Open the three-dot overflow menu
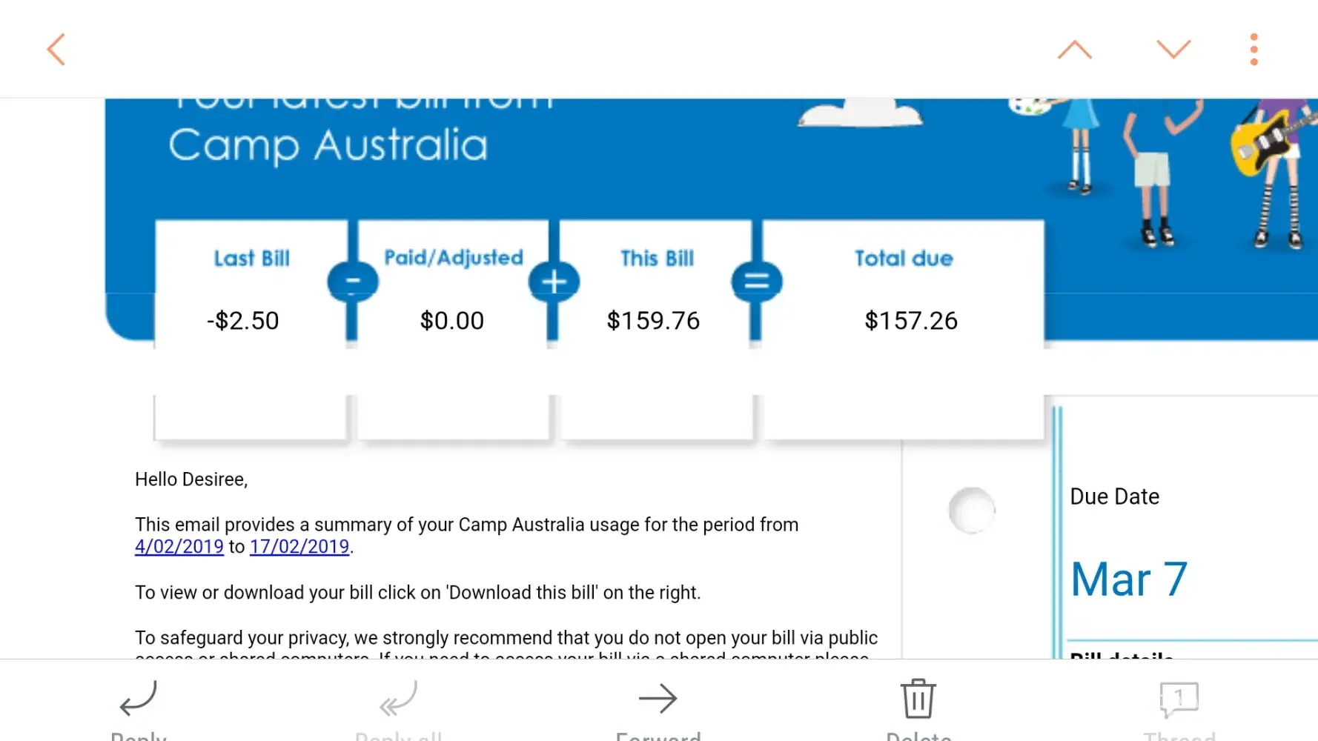The image size is (1318, 741). (1254, 50)
